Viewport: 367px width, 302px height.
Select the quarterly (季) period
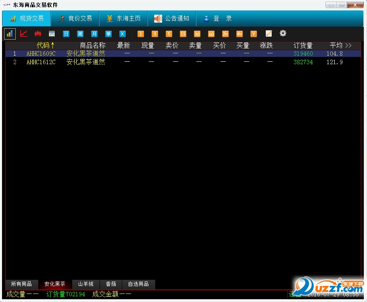point(108,34)
